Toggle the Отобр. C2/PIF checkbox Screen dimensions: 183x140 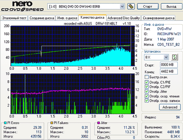(146, 87)
